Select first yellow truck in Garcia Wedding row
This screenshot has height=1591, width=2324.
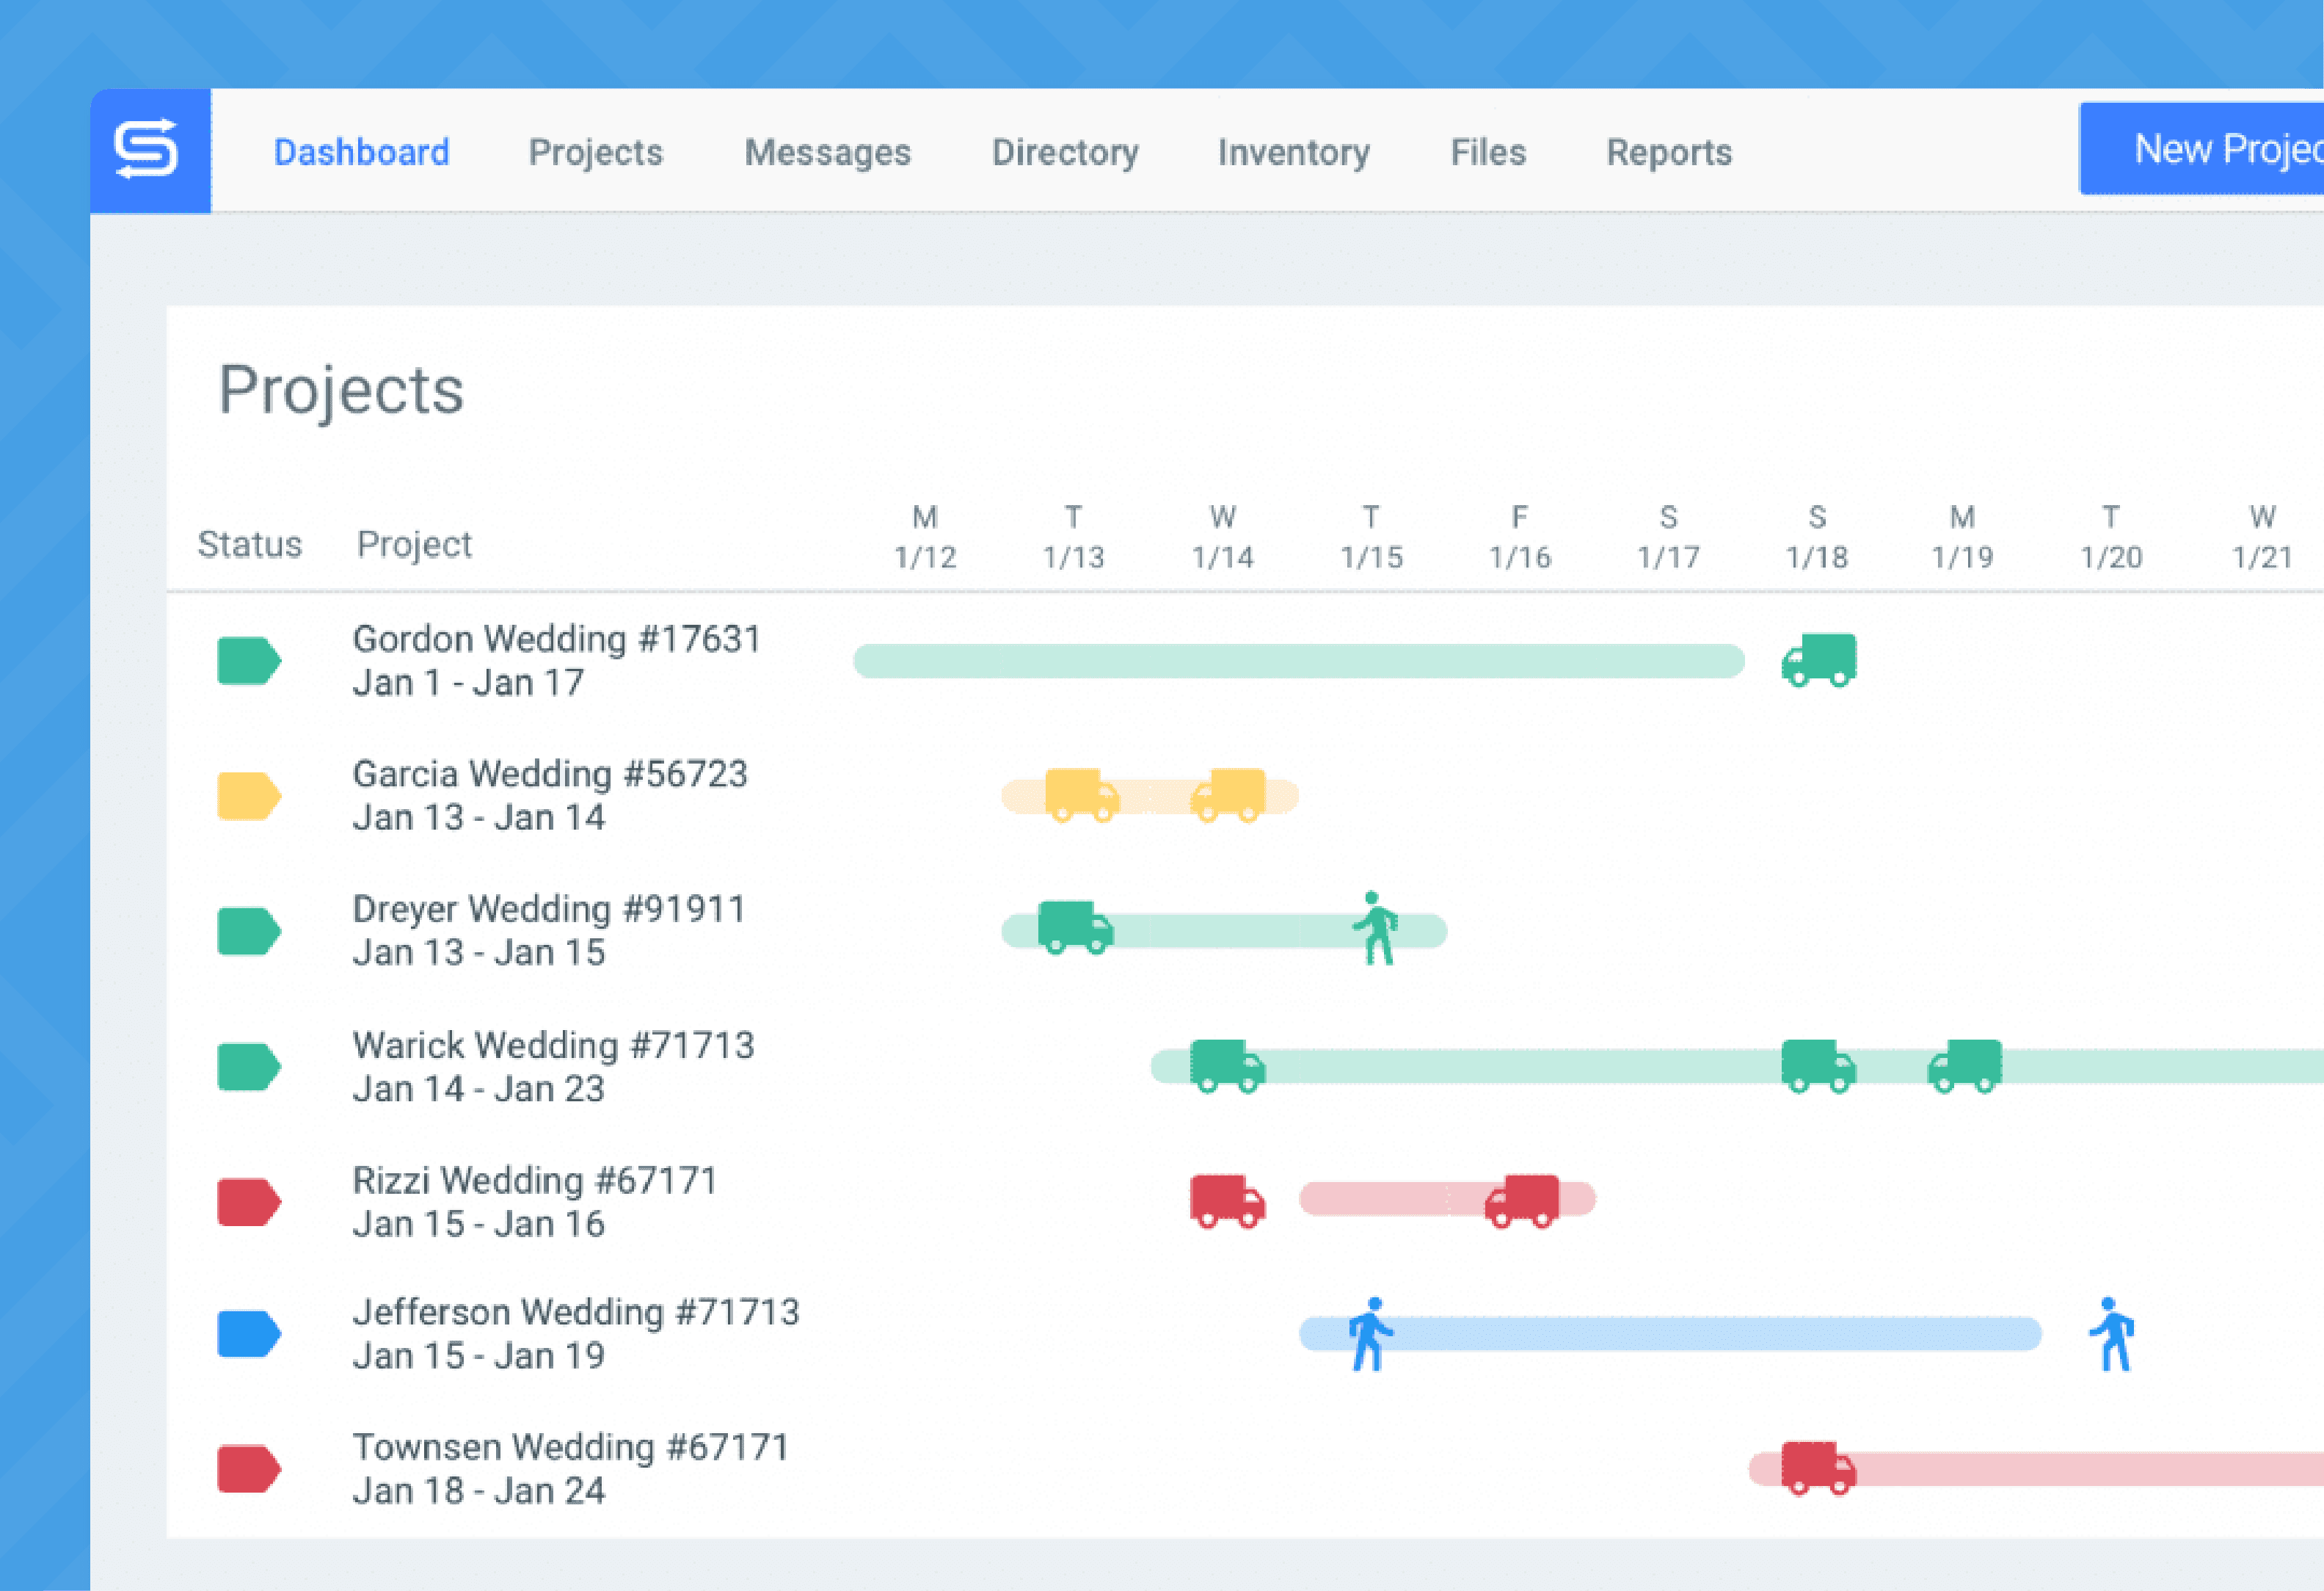pos(1082,796)
